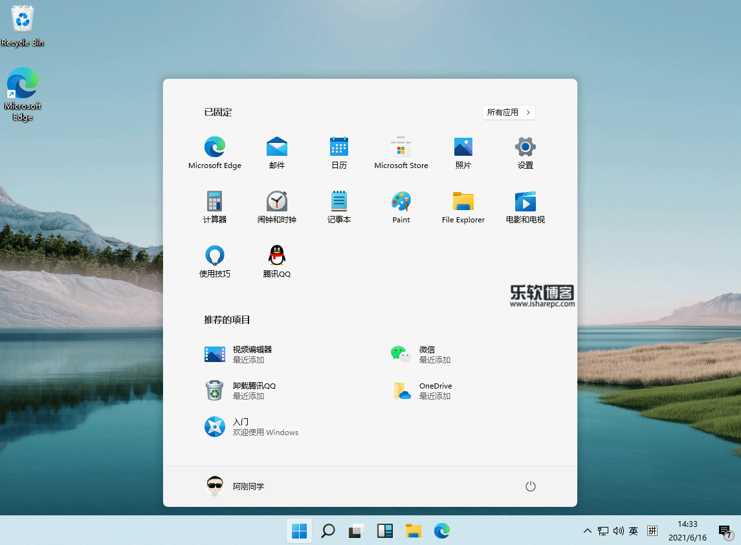Open the 电影和电视 app
The image size is (741, 545).
click(525, 207)
